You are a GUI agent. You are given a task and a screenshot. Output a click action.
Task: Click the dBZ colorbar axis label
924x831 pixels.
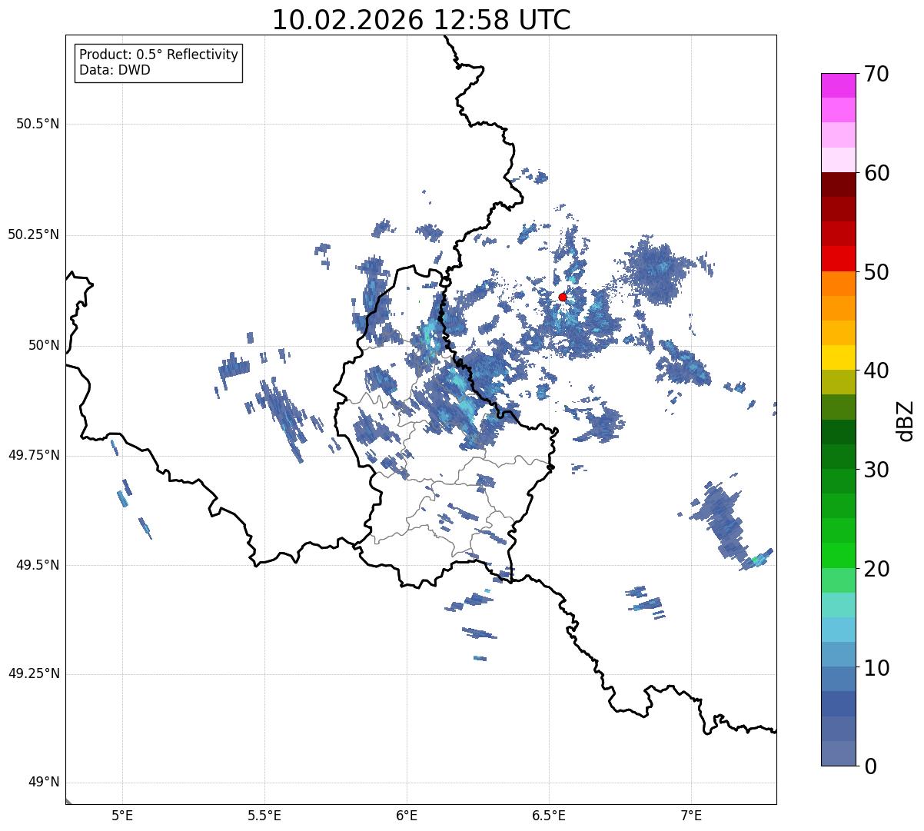pos(906,420)
